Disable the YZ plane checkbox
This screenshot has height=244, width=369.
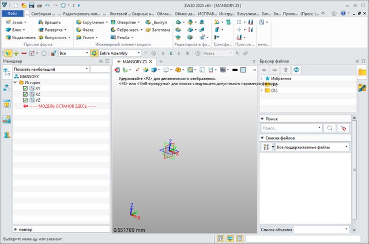point(25,101)
